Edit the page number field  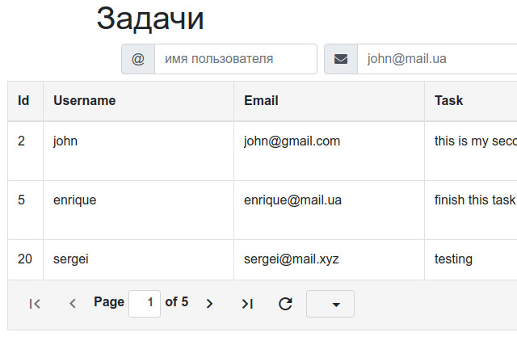[x=145, y=303]
